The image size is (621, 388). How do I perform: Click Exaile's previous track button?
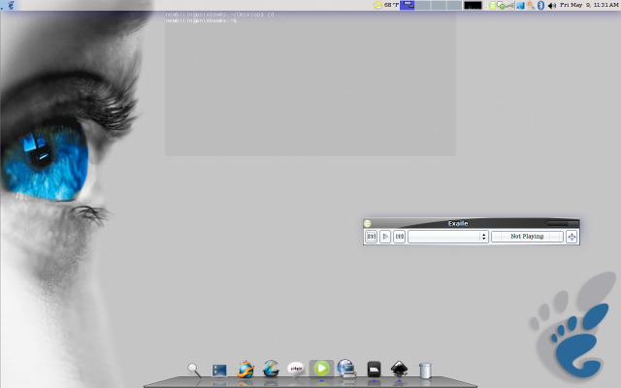pyautogui.click(x=371, y=237)
